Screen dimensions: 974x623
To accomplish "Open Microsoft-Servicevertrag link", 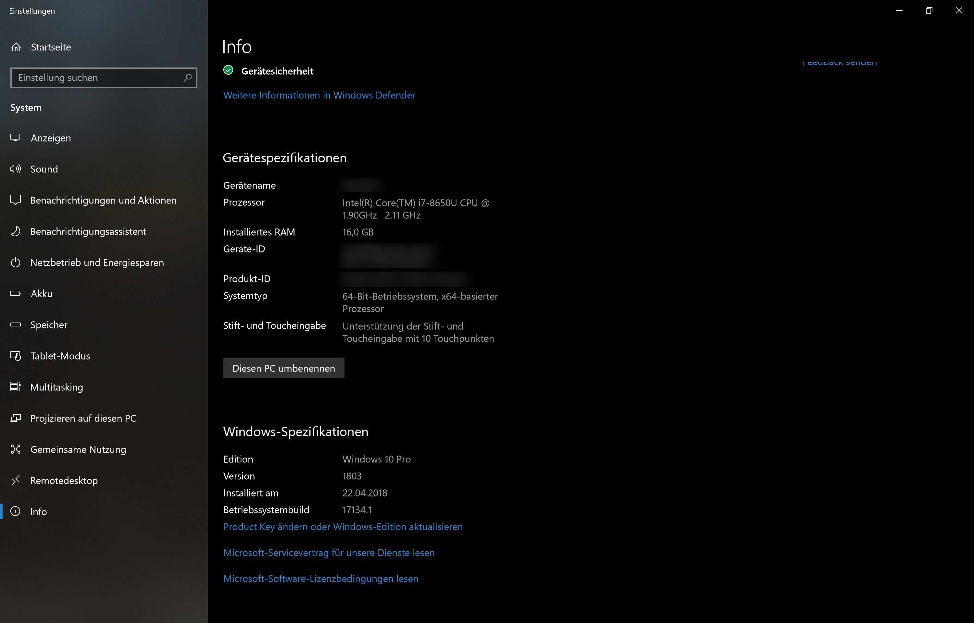I will click(x=329, y=553).
